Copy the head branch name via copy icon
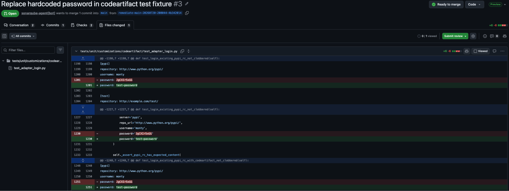The width and height of the screenshot is (509, 191). 187,13
